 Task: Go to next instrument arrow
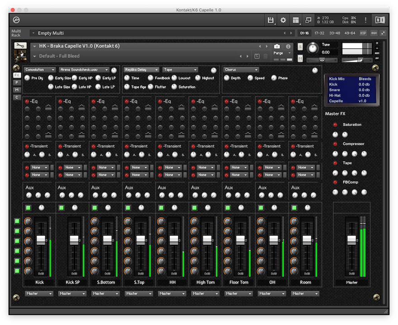click(266, 46)
